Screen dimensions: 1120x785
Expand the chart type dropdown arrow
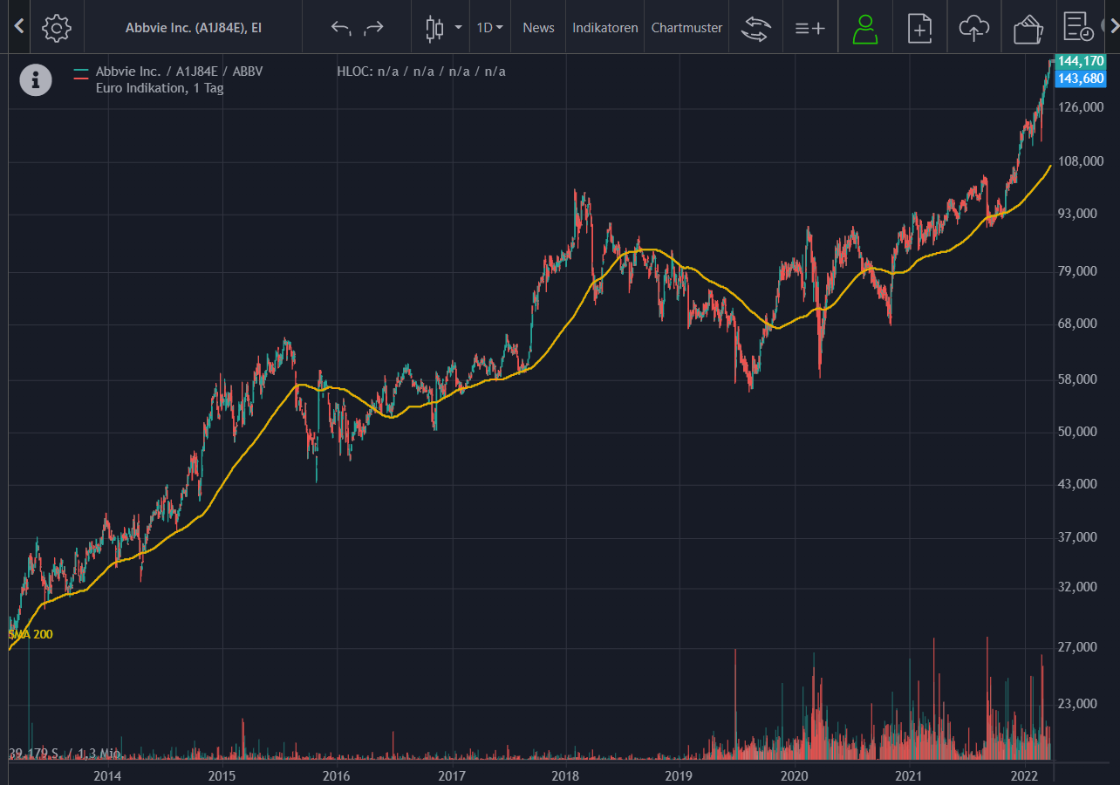coord(459,28)
